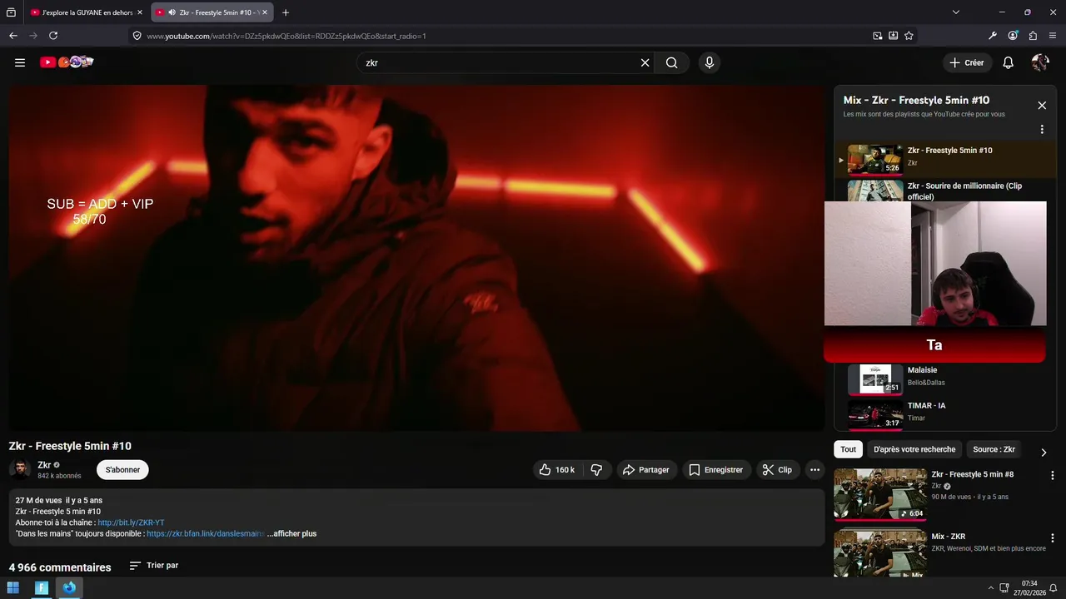Subscribe with the S'abonner button

click(122, 470)
